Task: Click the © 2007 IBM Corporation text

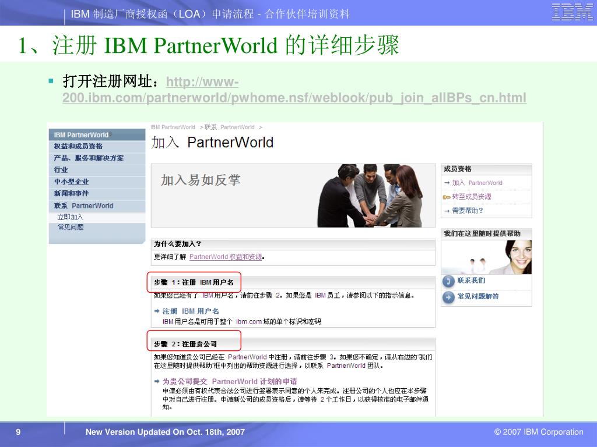Action: tap(539, 432)
